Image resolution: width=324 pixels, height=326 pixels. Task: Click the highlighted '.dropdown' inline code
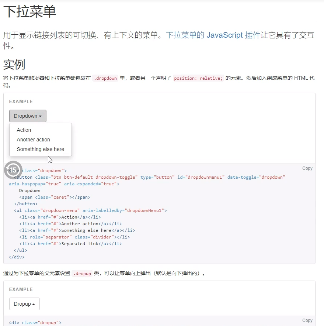pos(105,78)
